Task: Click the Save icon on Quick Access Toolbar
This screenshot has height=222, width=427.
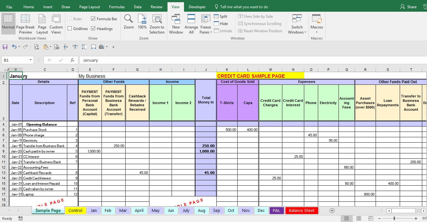Action: [x=5, y=46]
